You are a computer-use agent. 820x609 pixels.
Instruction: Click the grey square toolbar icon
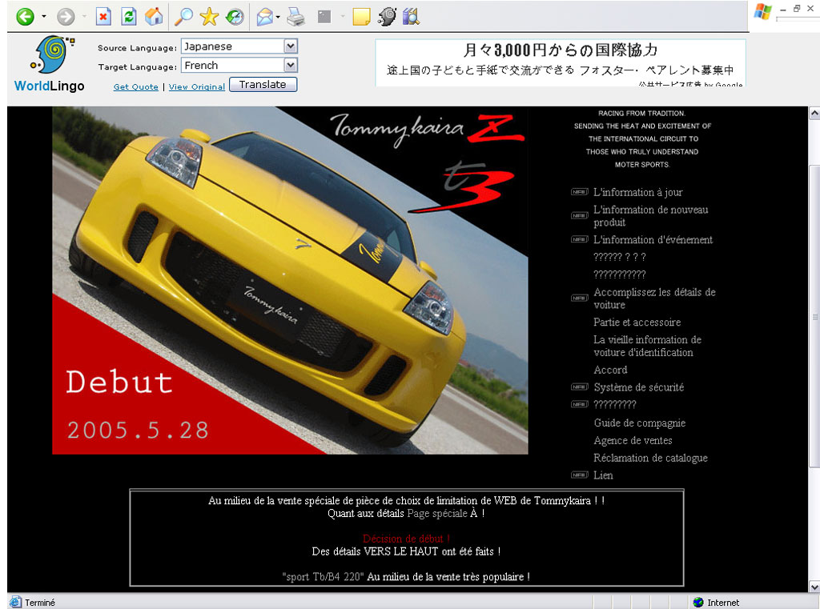tap(324, 17)
